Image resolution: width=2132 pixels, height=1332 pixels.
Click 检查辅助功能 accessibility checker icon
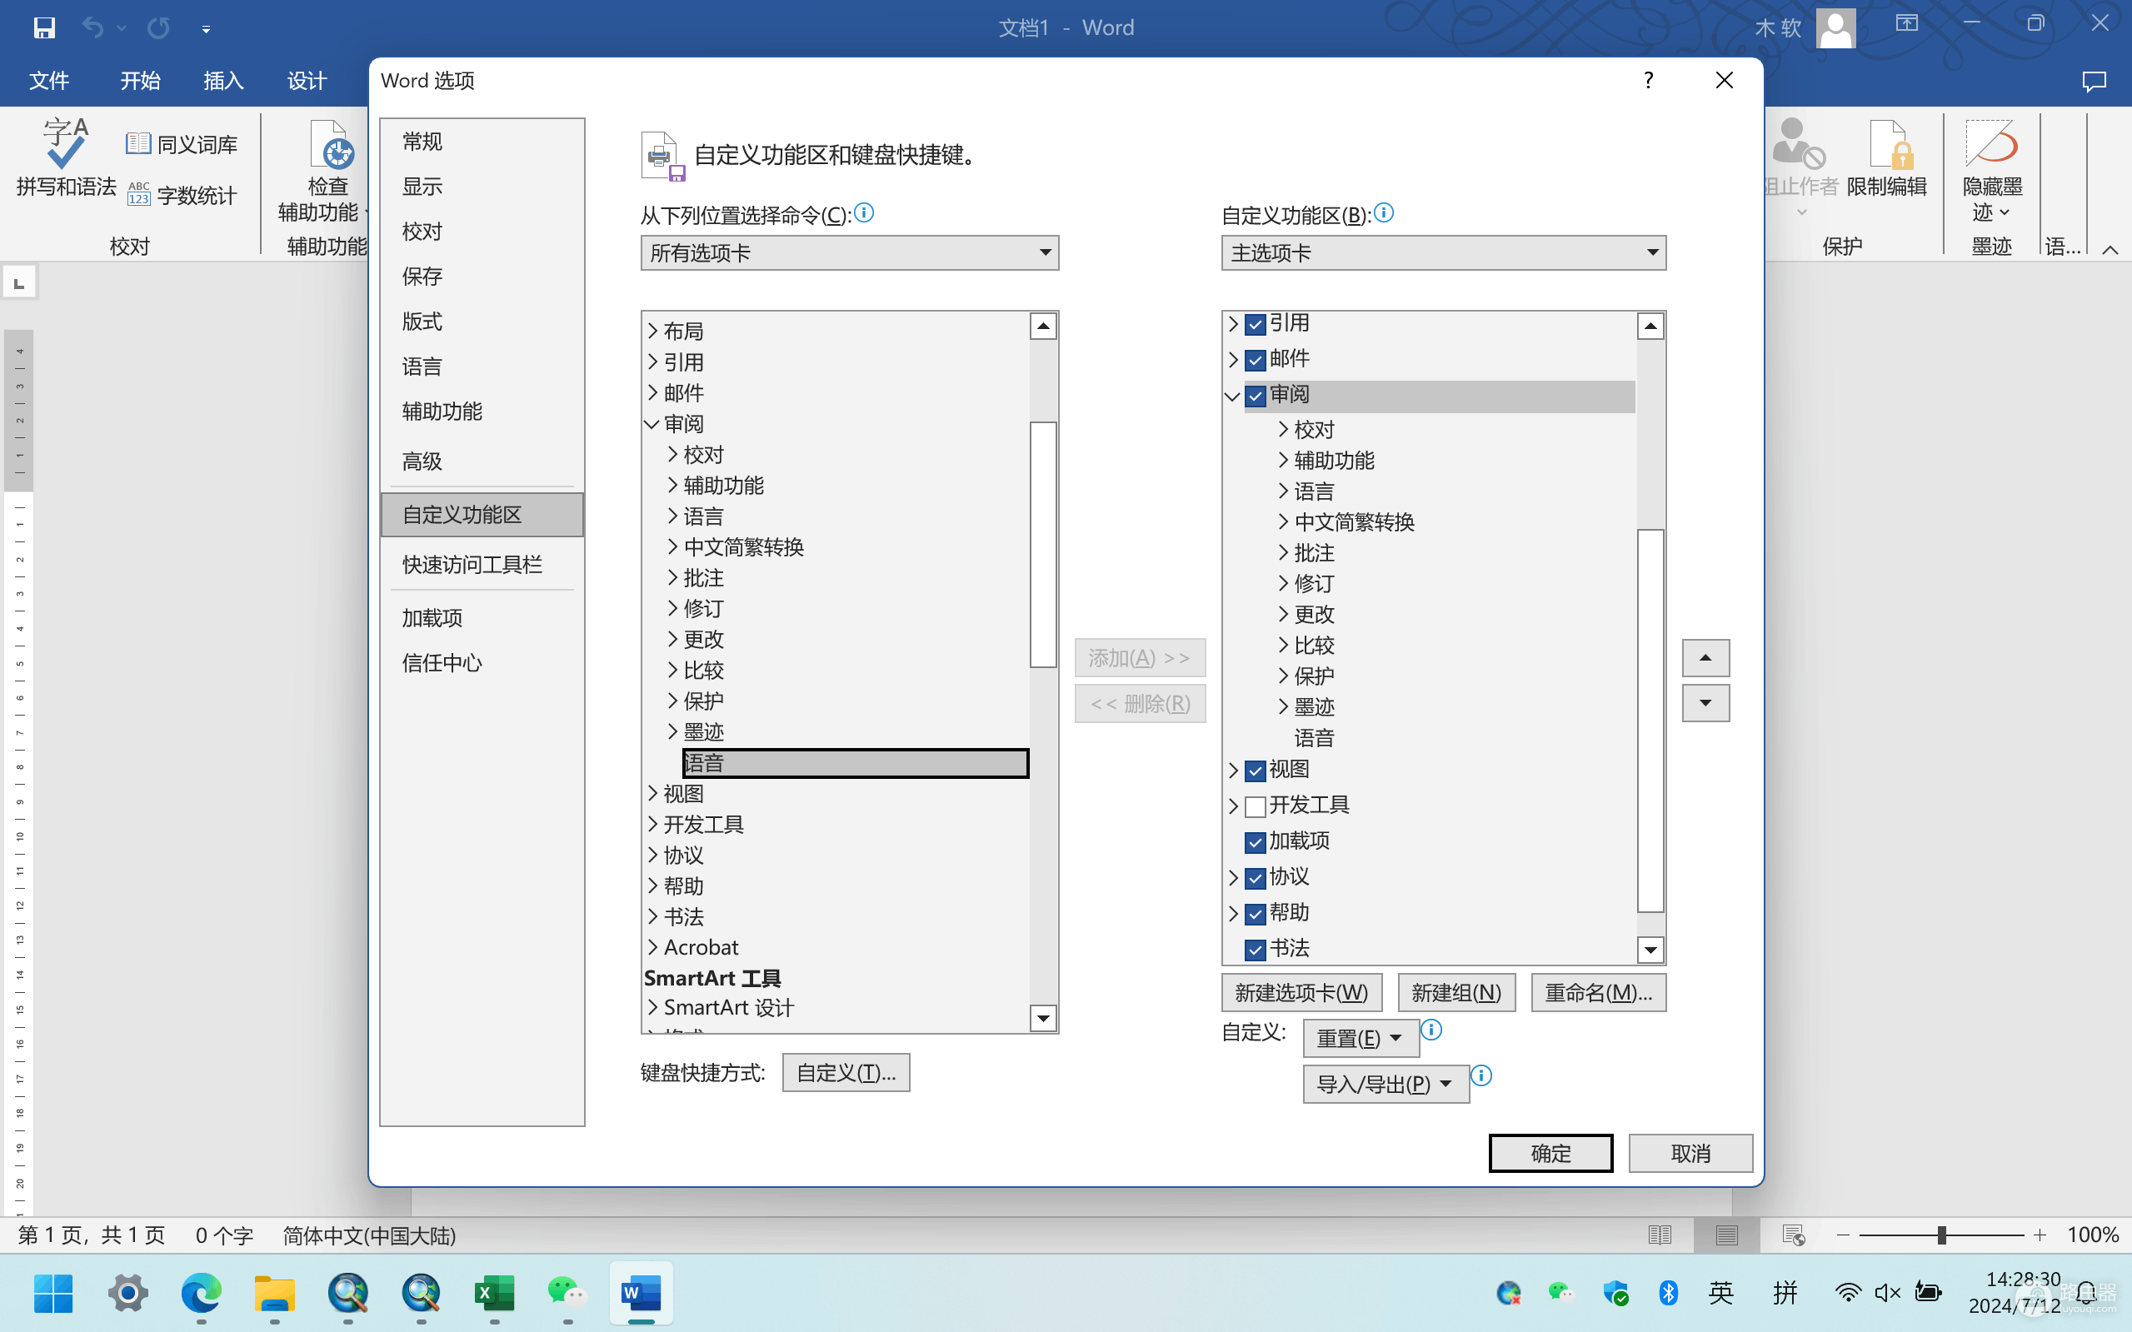tap(332, 144)
